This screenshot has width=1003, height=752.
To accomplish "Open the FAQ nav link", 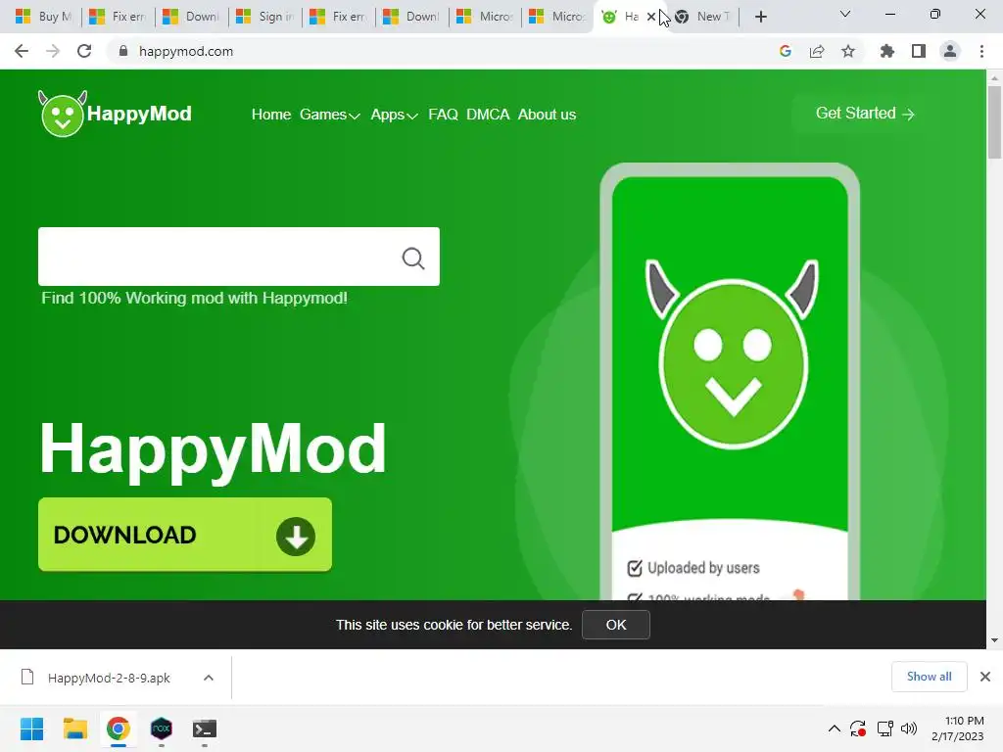I will [x=443, y=115].
